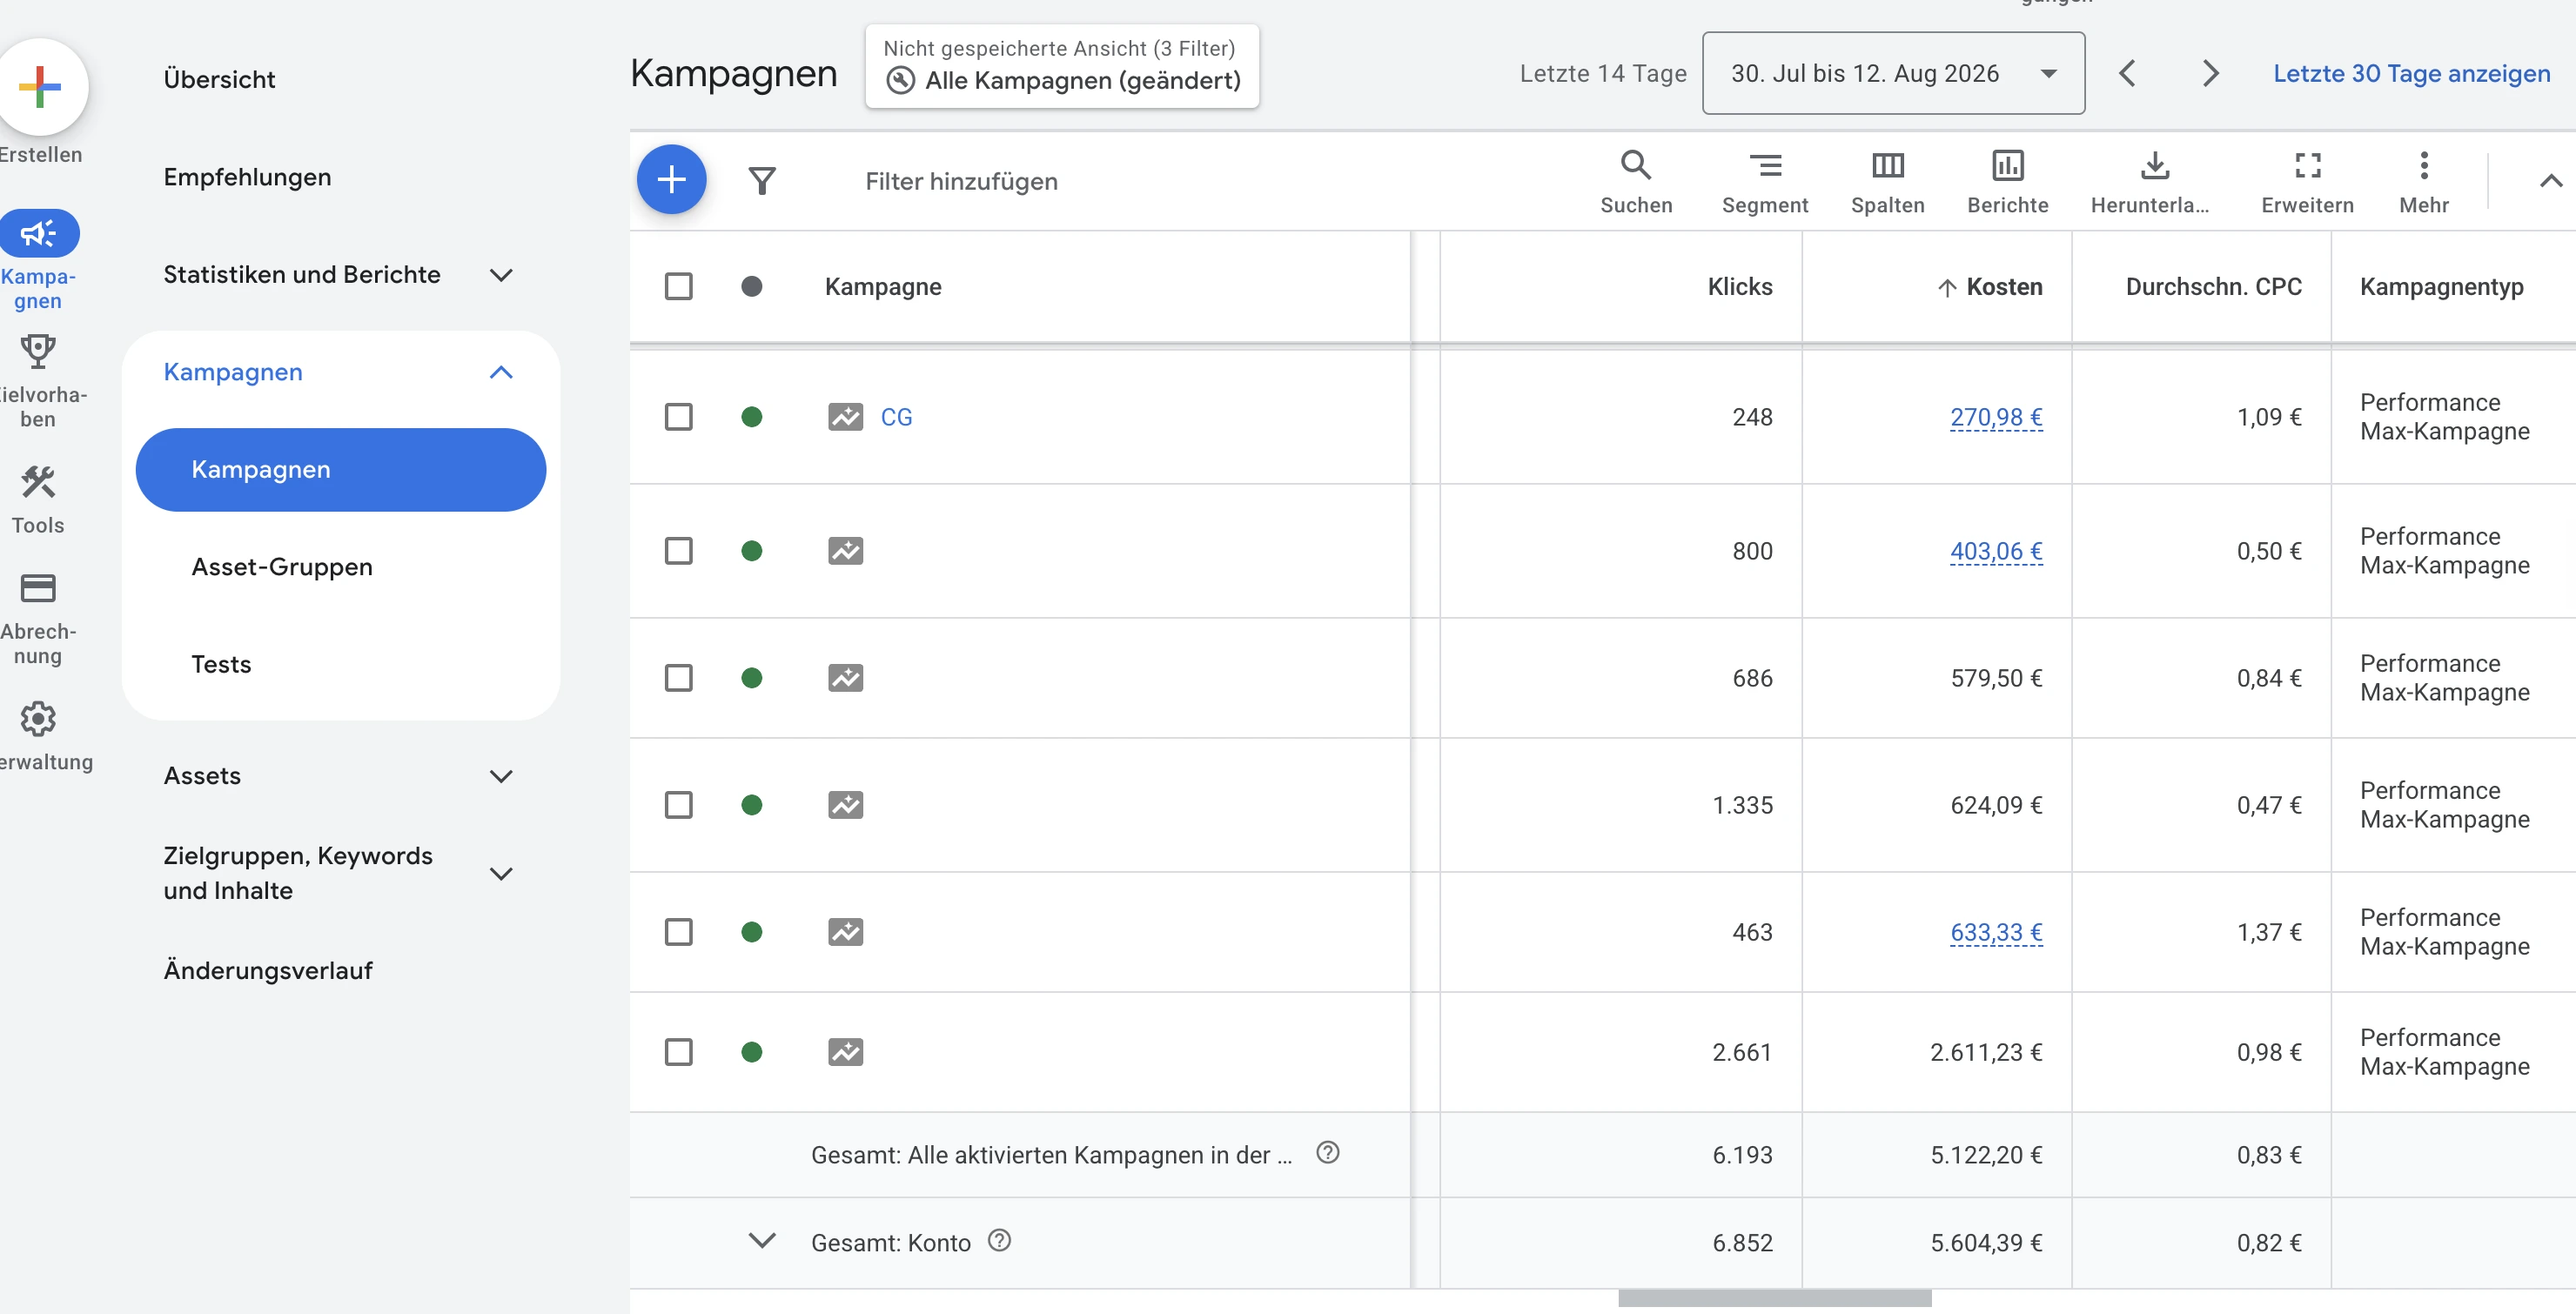Click the campaign icon in 2.611,23 € row
This screenshot has height=1314, width=2576.
(845, 1052)
